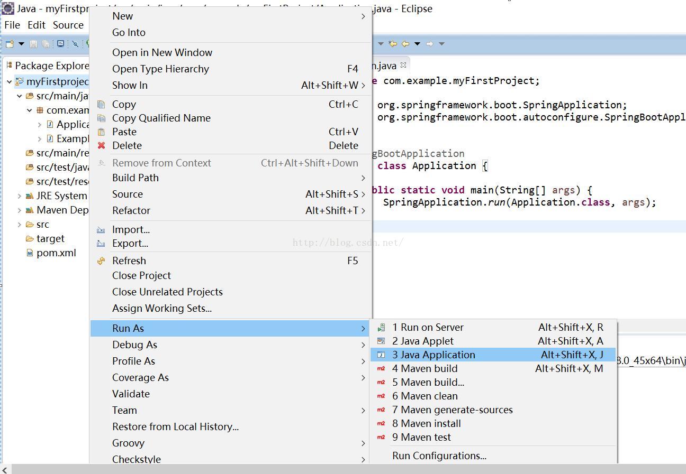Select 3 Java Application
Screen dimensions: 686x474
point(493,355)
